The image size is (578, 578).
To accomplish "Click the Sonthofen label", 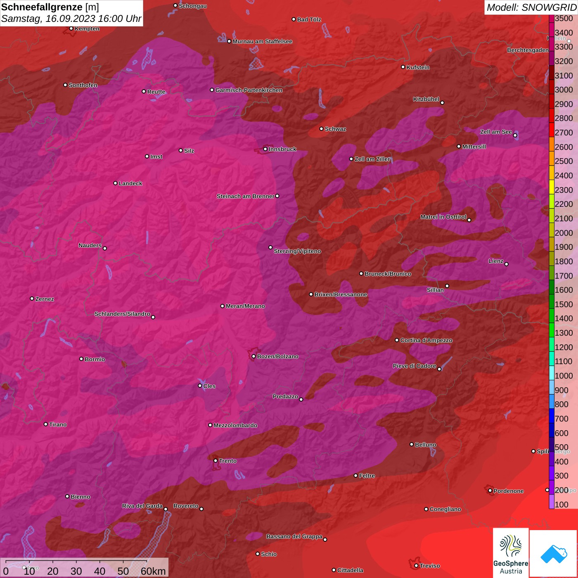I will (x=83, y=85).
